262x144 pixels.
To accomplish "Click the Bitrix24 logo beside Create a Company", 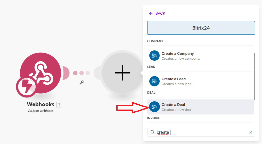I will click(x=154, y=56).
